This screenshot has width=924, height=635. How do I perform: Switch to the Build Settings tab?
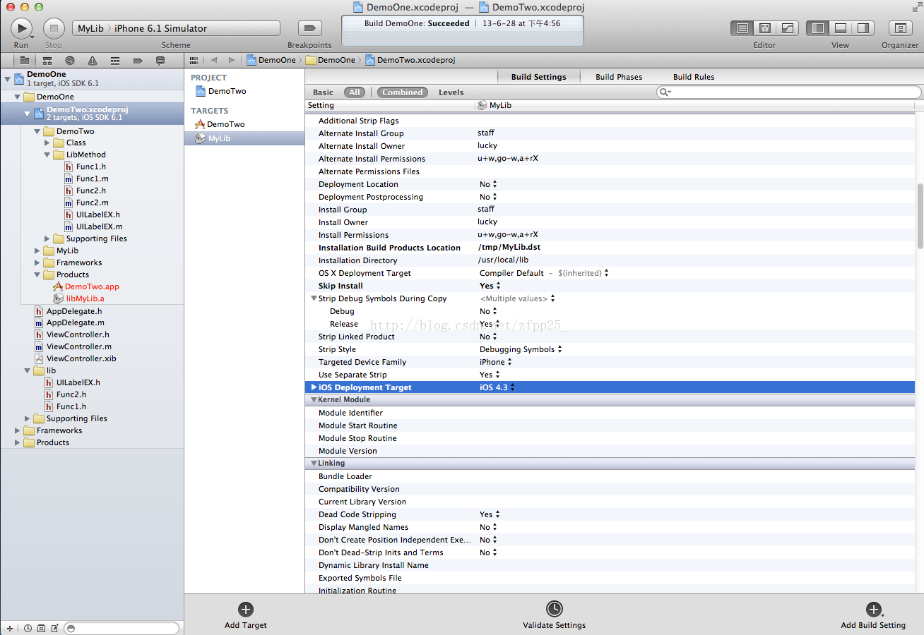click(538, 77)
